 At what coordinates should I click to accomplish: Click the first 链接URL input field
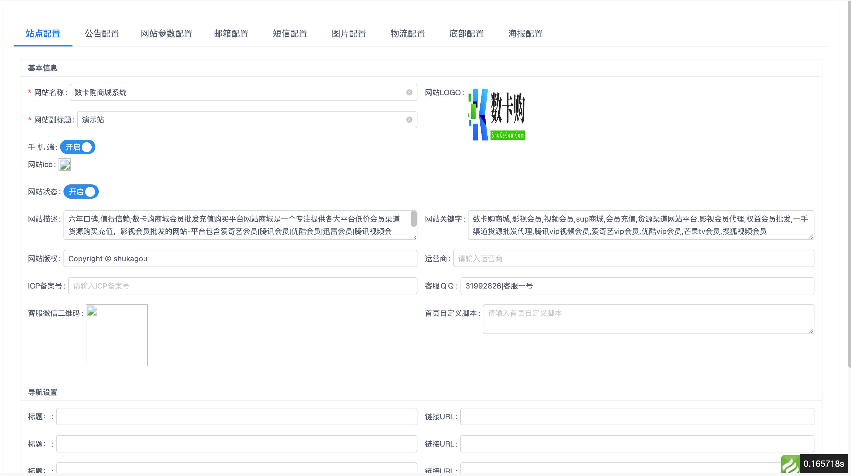tap(637, 416)
